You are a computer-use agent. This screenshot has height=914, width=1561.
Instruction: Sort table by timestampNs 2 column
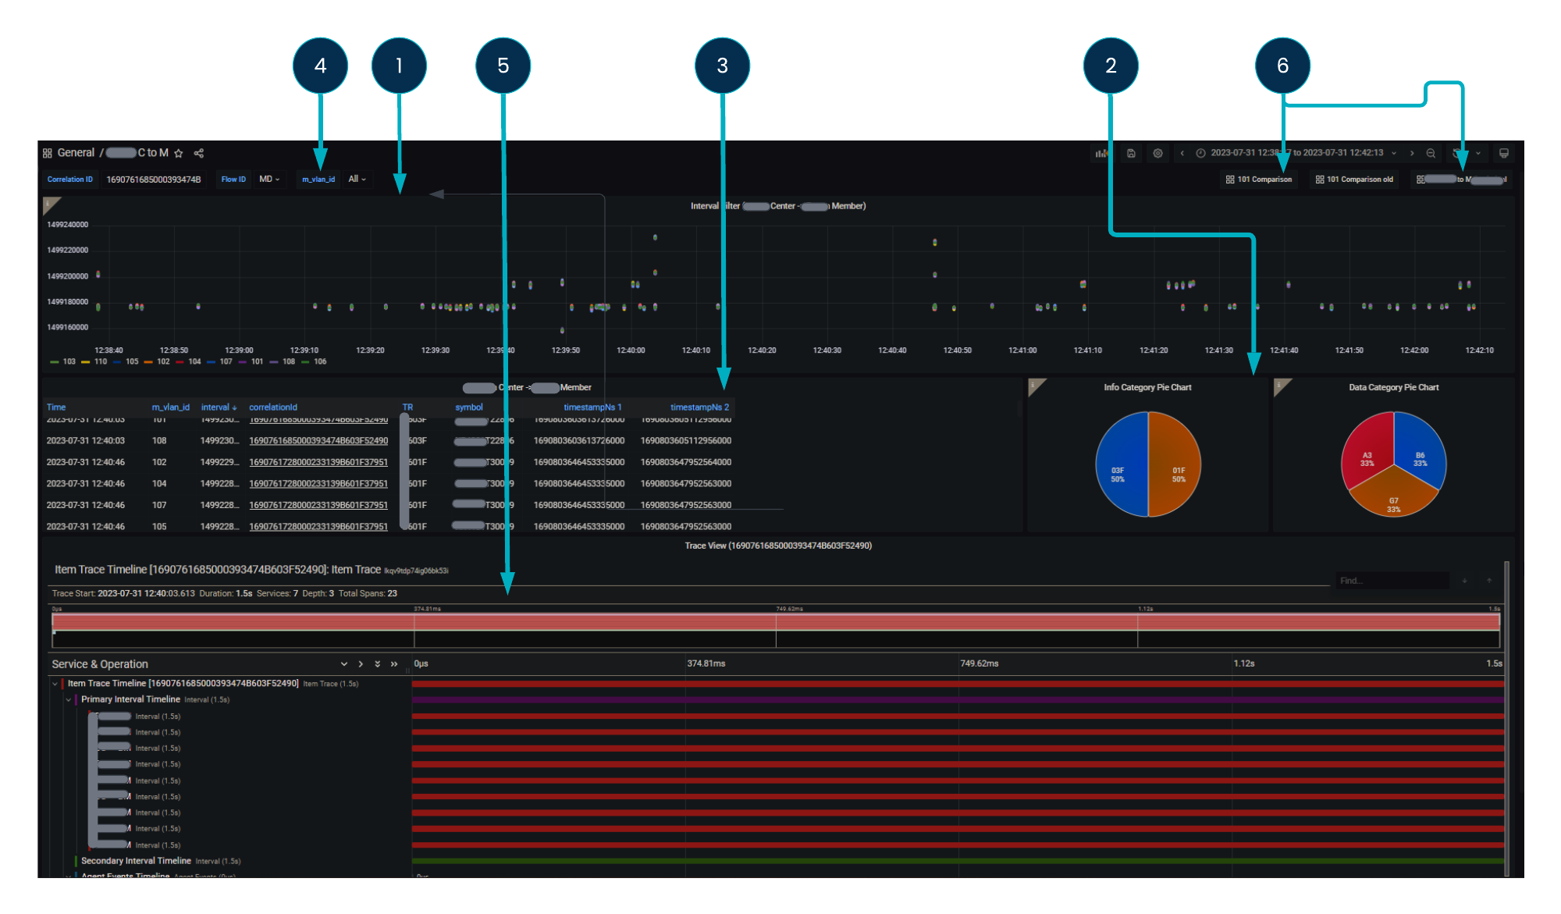pos(700,407)
